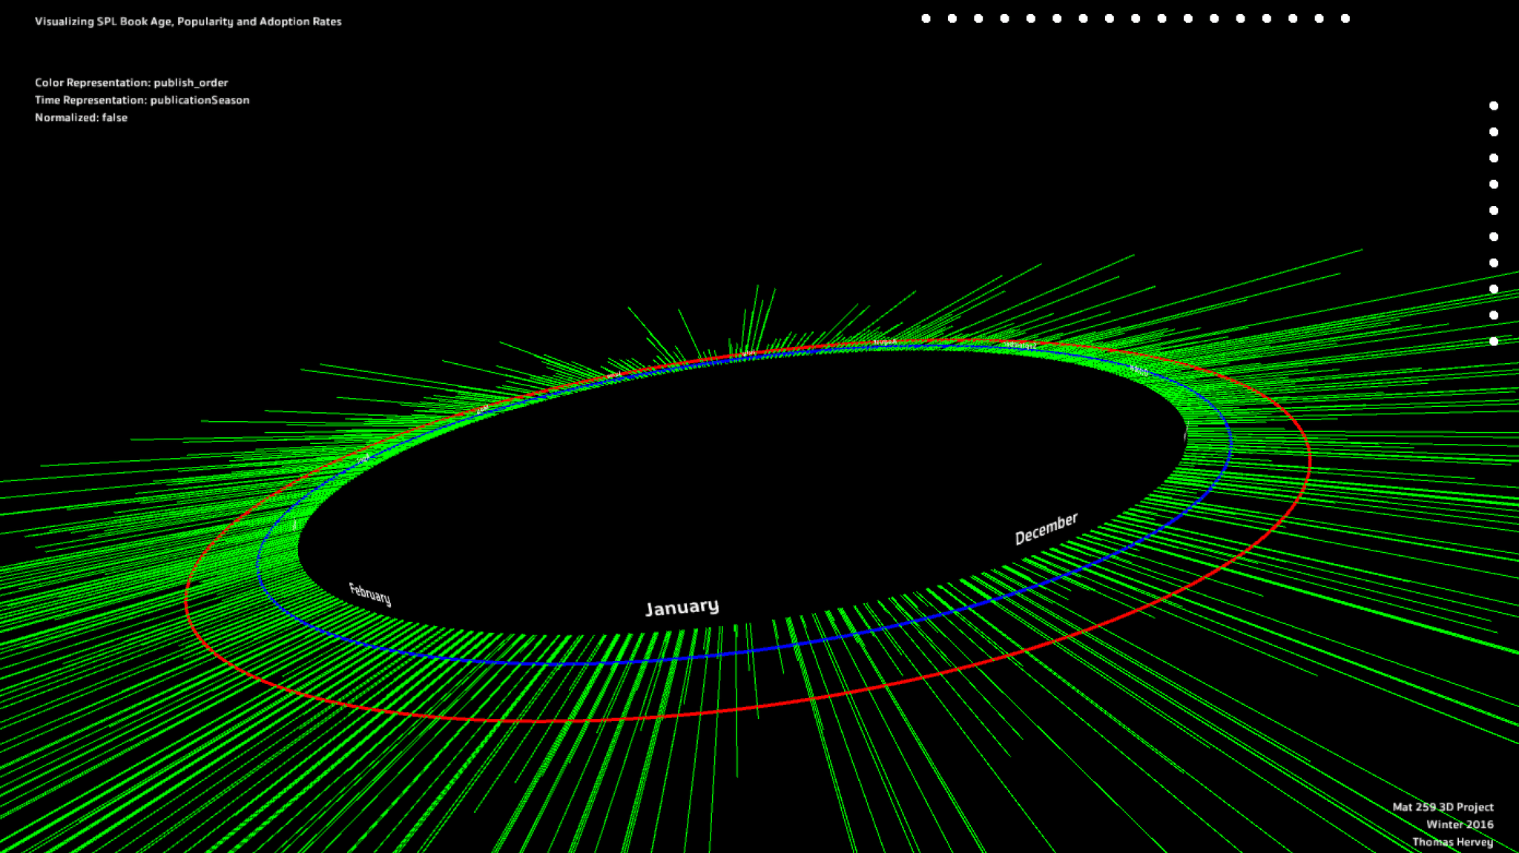1519x853 pixels.
Task: Click the Normalized: false label
Action: tap(81, 118)
